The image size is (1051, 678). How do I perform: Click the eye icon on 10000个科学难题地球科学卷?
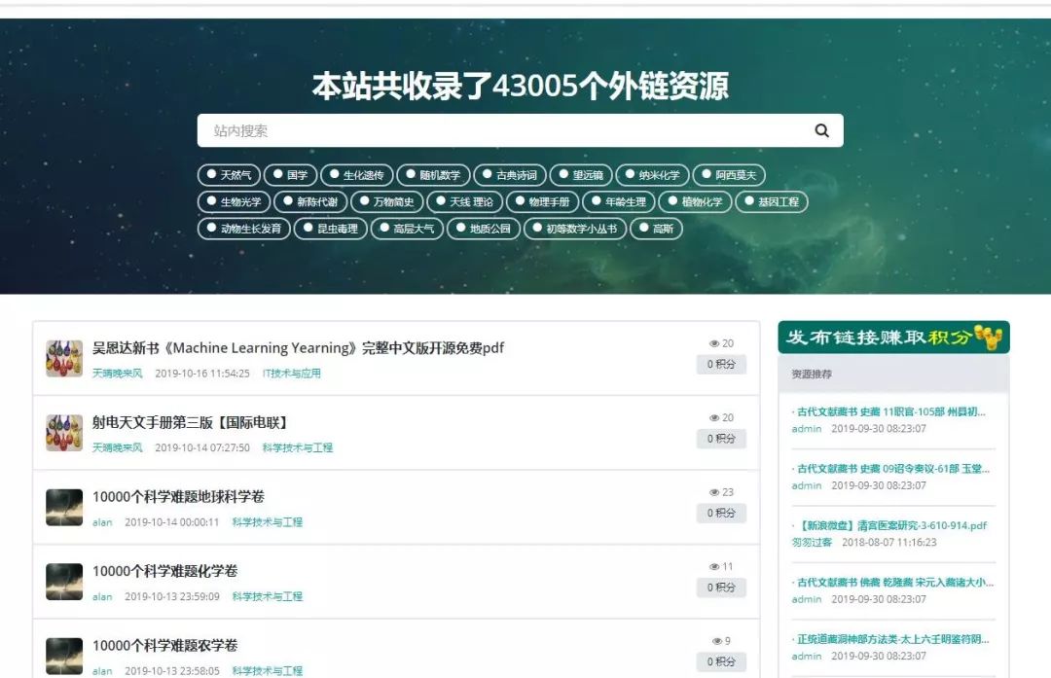pyautogui.click(x=715, y=492)
